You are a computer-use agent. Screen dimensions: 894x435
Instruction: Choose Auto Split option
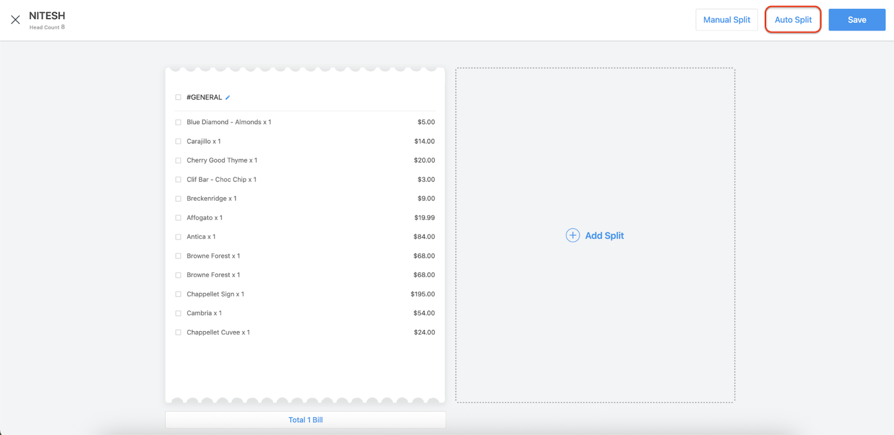792,20
